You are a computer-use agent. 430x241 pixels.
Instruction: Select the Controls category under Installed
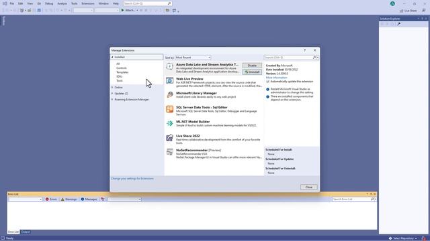pyautogui.click(x=122, y=68)
